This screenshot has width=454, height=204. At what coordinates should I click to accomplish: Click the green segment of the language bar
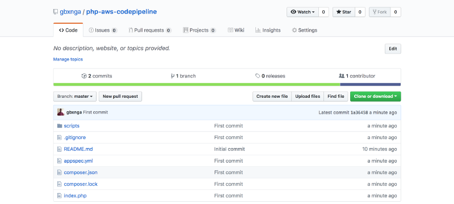(197, 84)
